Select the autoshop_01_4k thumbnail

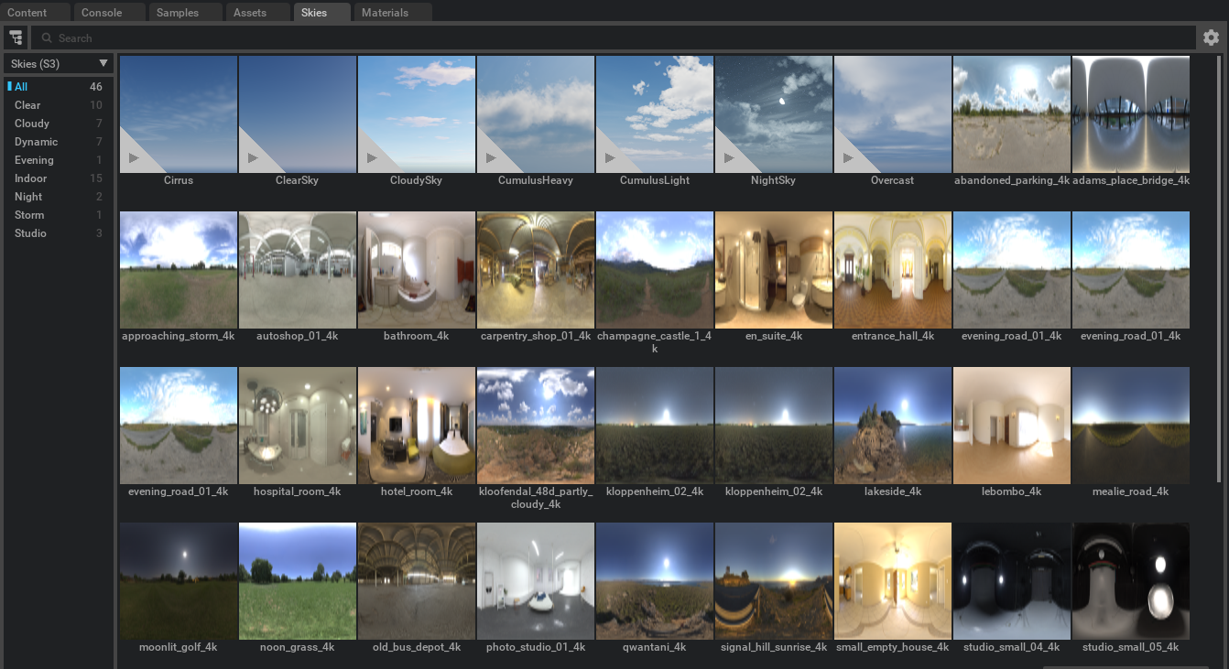(298, 270)
